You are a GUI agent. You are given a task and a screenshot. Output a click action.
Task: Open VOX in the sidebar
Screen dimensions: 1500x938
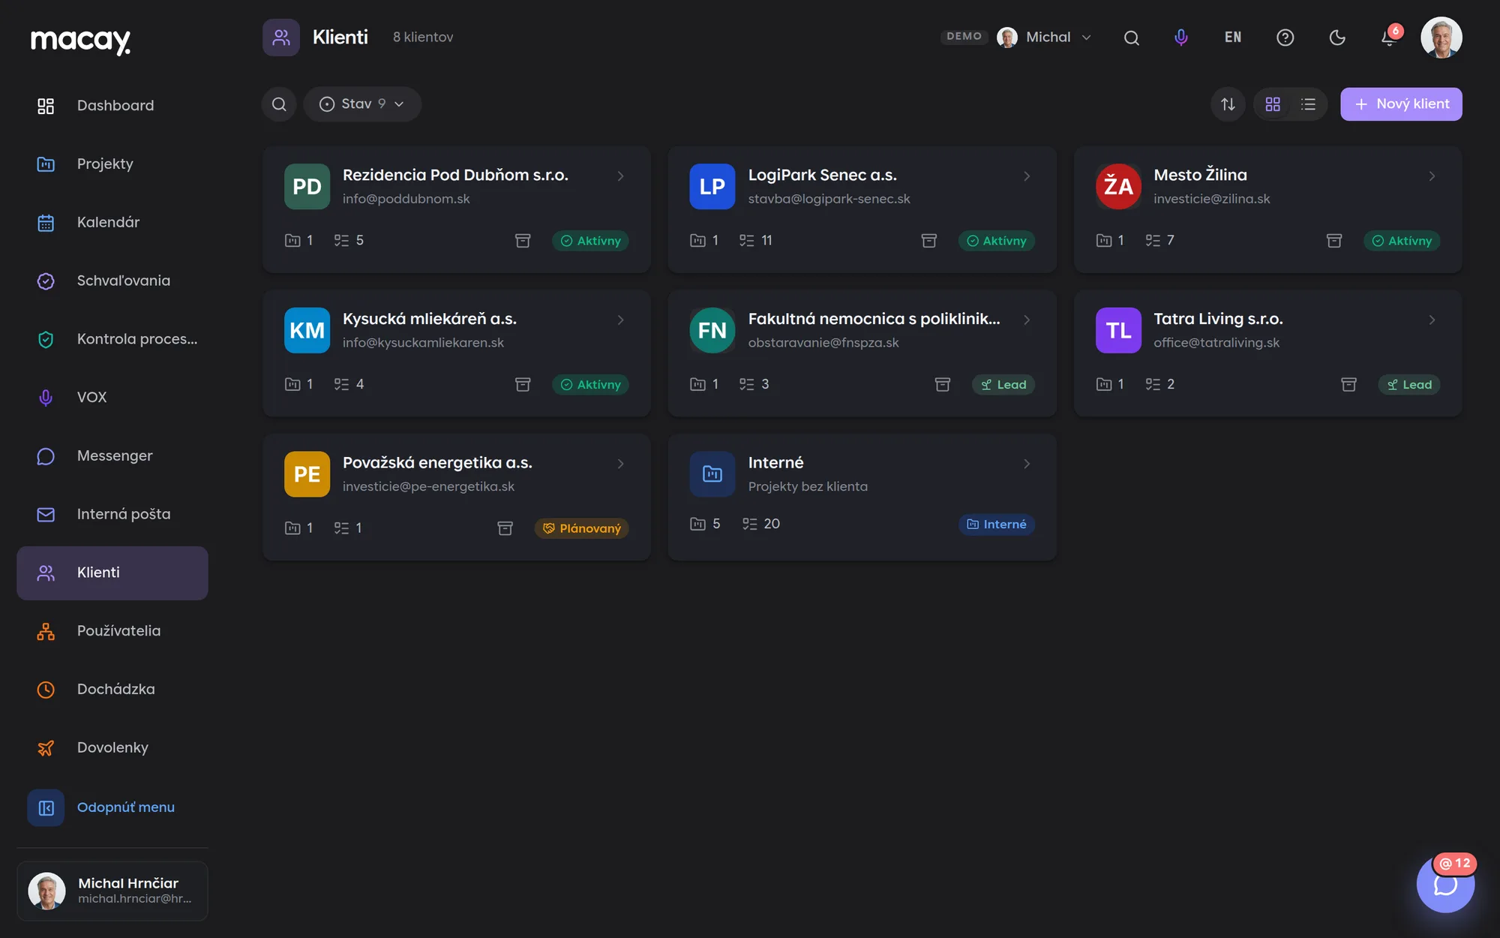[x=112, y=398]
